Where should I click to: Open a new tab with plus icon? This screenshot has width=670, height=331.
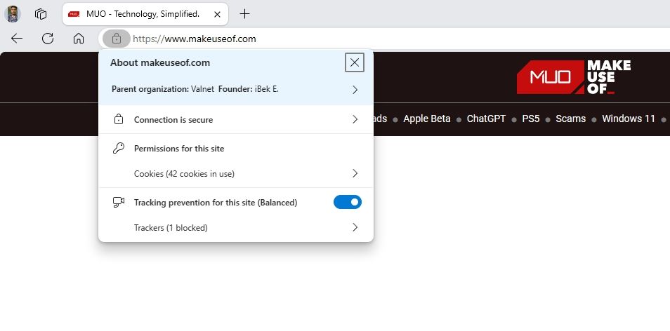pyautogui.click(x=244, y=13)
